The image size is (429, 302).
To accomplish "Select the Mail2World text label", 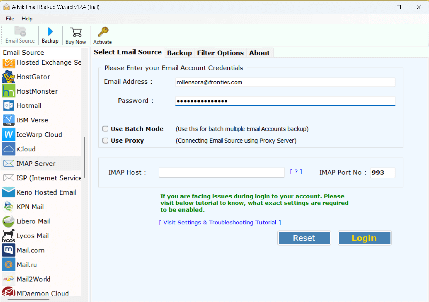I will pyautogui.click(x=34, y=279).
